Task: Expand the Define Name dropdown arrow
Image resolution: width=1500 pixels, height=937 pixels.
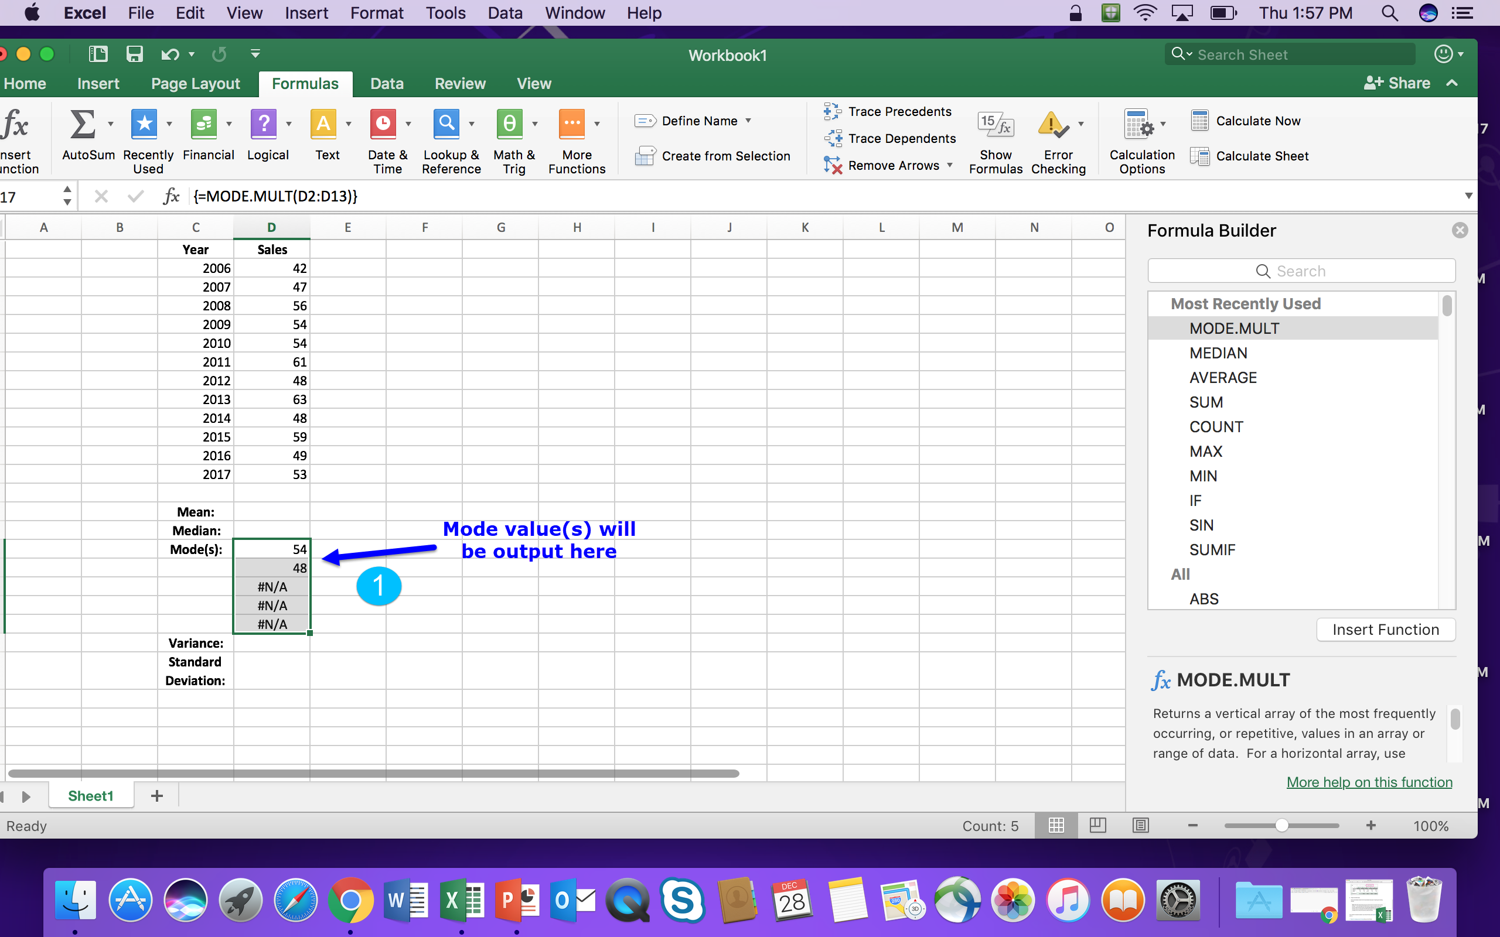Action: pyautogui.click(x=749, y=121)
